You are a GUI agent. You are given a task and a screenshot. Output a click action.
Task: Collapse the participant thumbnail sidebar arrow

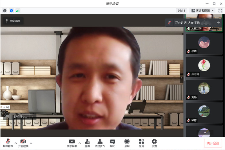pos(181,78)
